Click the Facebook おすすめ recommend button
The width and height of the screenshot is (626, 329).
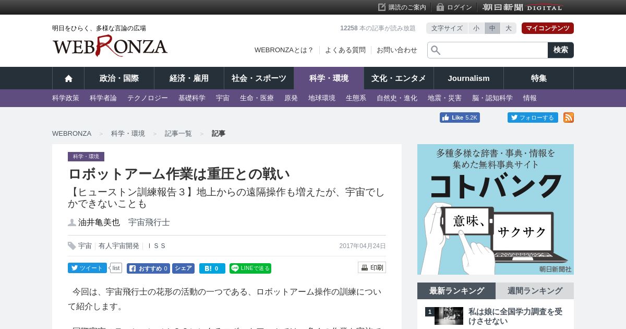coord(148,268)
